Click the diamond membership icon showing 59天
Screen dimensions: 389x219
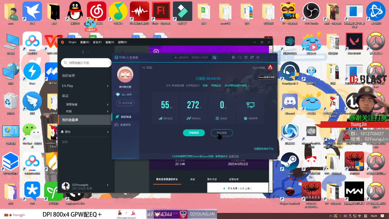pyautogui.click(x=118, y=95)
